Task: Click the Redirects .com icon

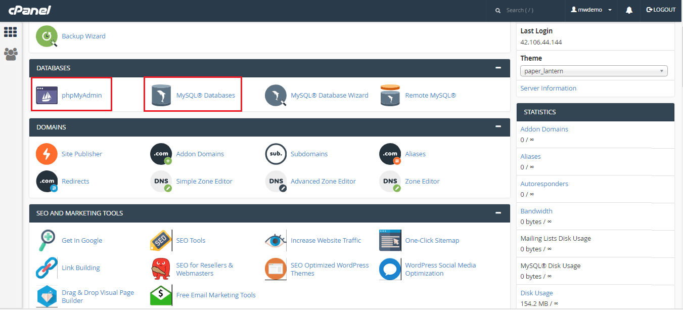Action: coord(47,181)
